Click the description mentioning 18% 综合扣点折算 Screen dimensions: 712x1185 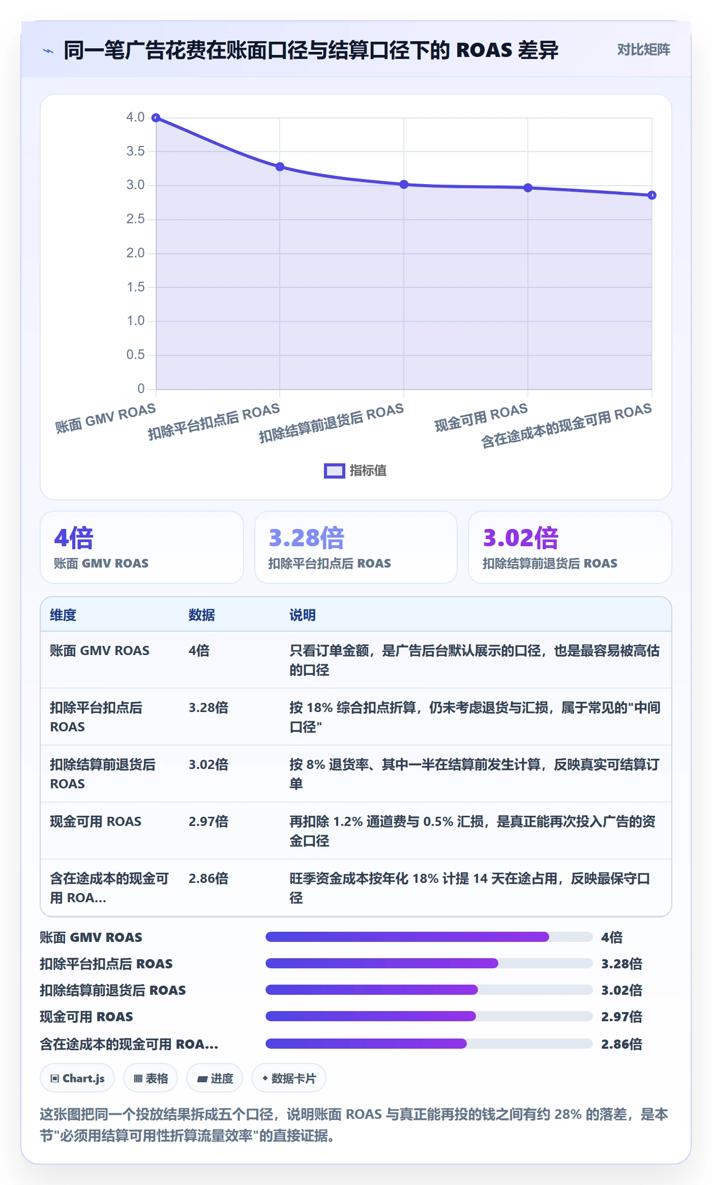(x=475, y=717)
